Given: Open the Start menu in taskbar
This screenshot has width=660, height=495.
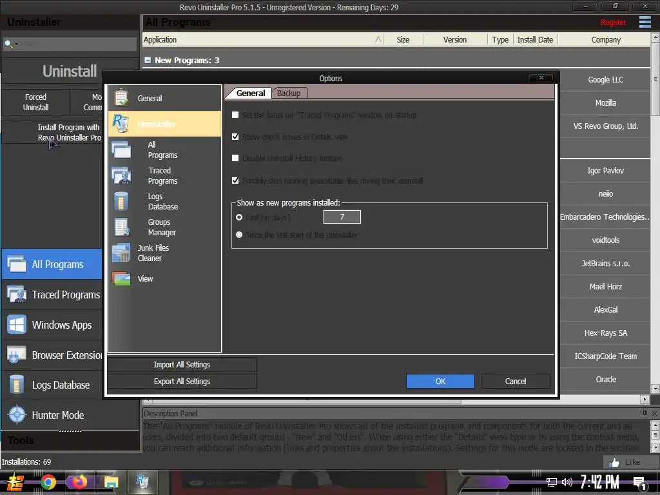Looking at the screenshot, I should (14, 482).
